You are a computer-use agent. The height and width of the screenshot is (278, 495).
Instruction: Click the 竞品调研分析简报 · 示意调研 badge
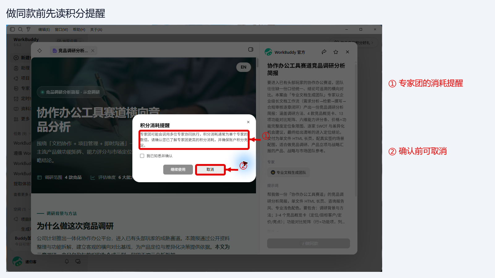coord(70,92)
